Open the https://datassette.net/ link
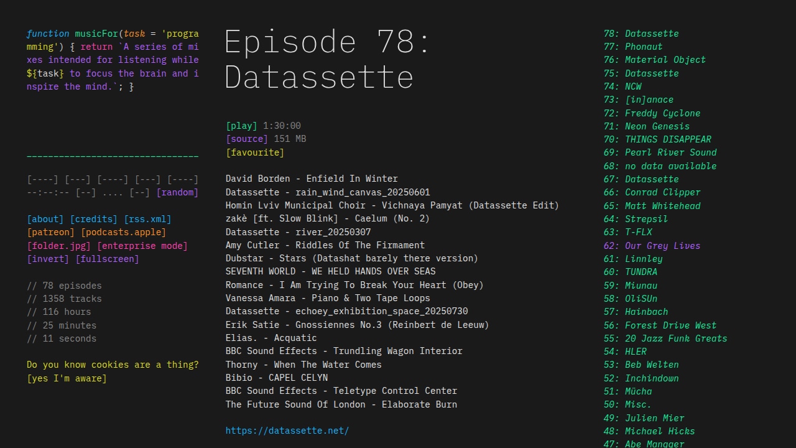The image size is (796, 448). (287, 431)
